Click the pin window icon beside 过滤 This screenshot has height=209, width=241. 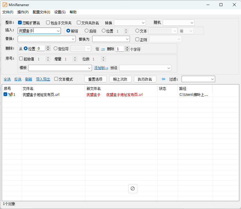coord(163,79)
